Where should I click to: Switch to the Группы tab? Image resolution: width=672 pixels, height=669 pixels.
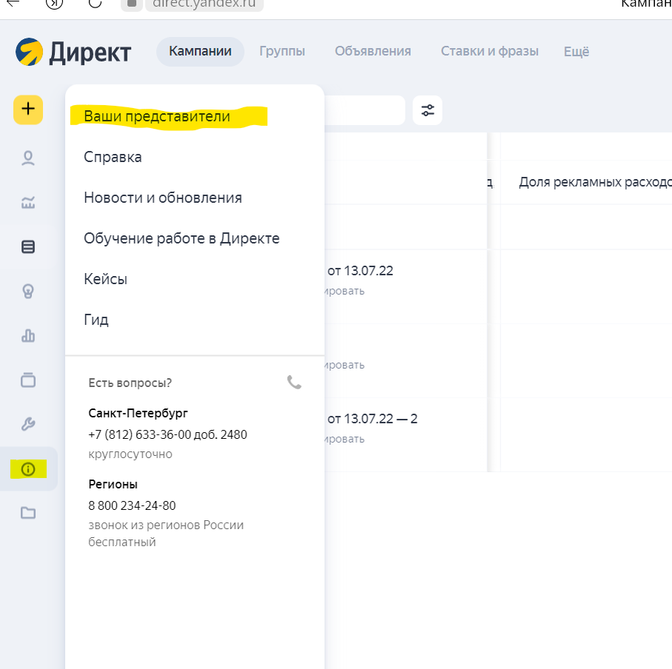282,51
